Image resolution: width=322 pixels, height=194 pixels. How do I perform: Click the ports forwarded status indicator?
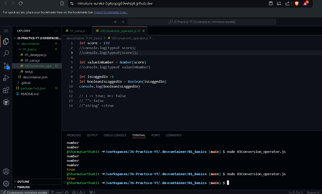click(93, 192)
